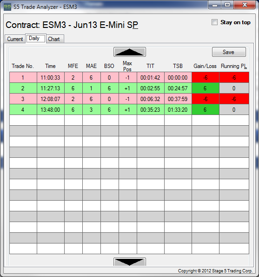
Task: Click the Contract ESM3 heading text
Action: tap(72, 25)
